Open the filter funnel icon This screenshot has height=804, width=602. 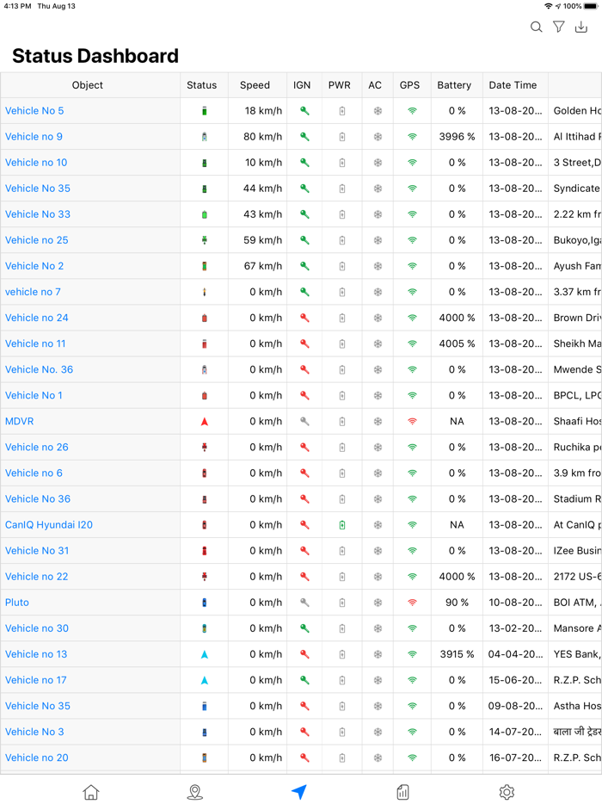click(559, 27)
